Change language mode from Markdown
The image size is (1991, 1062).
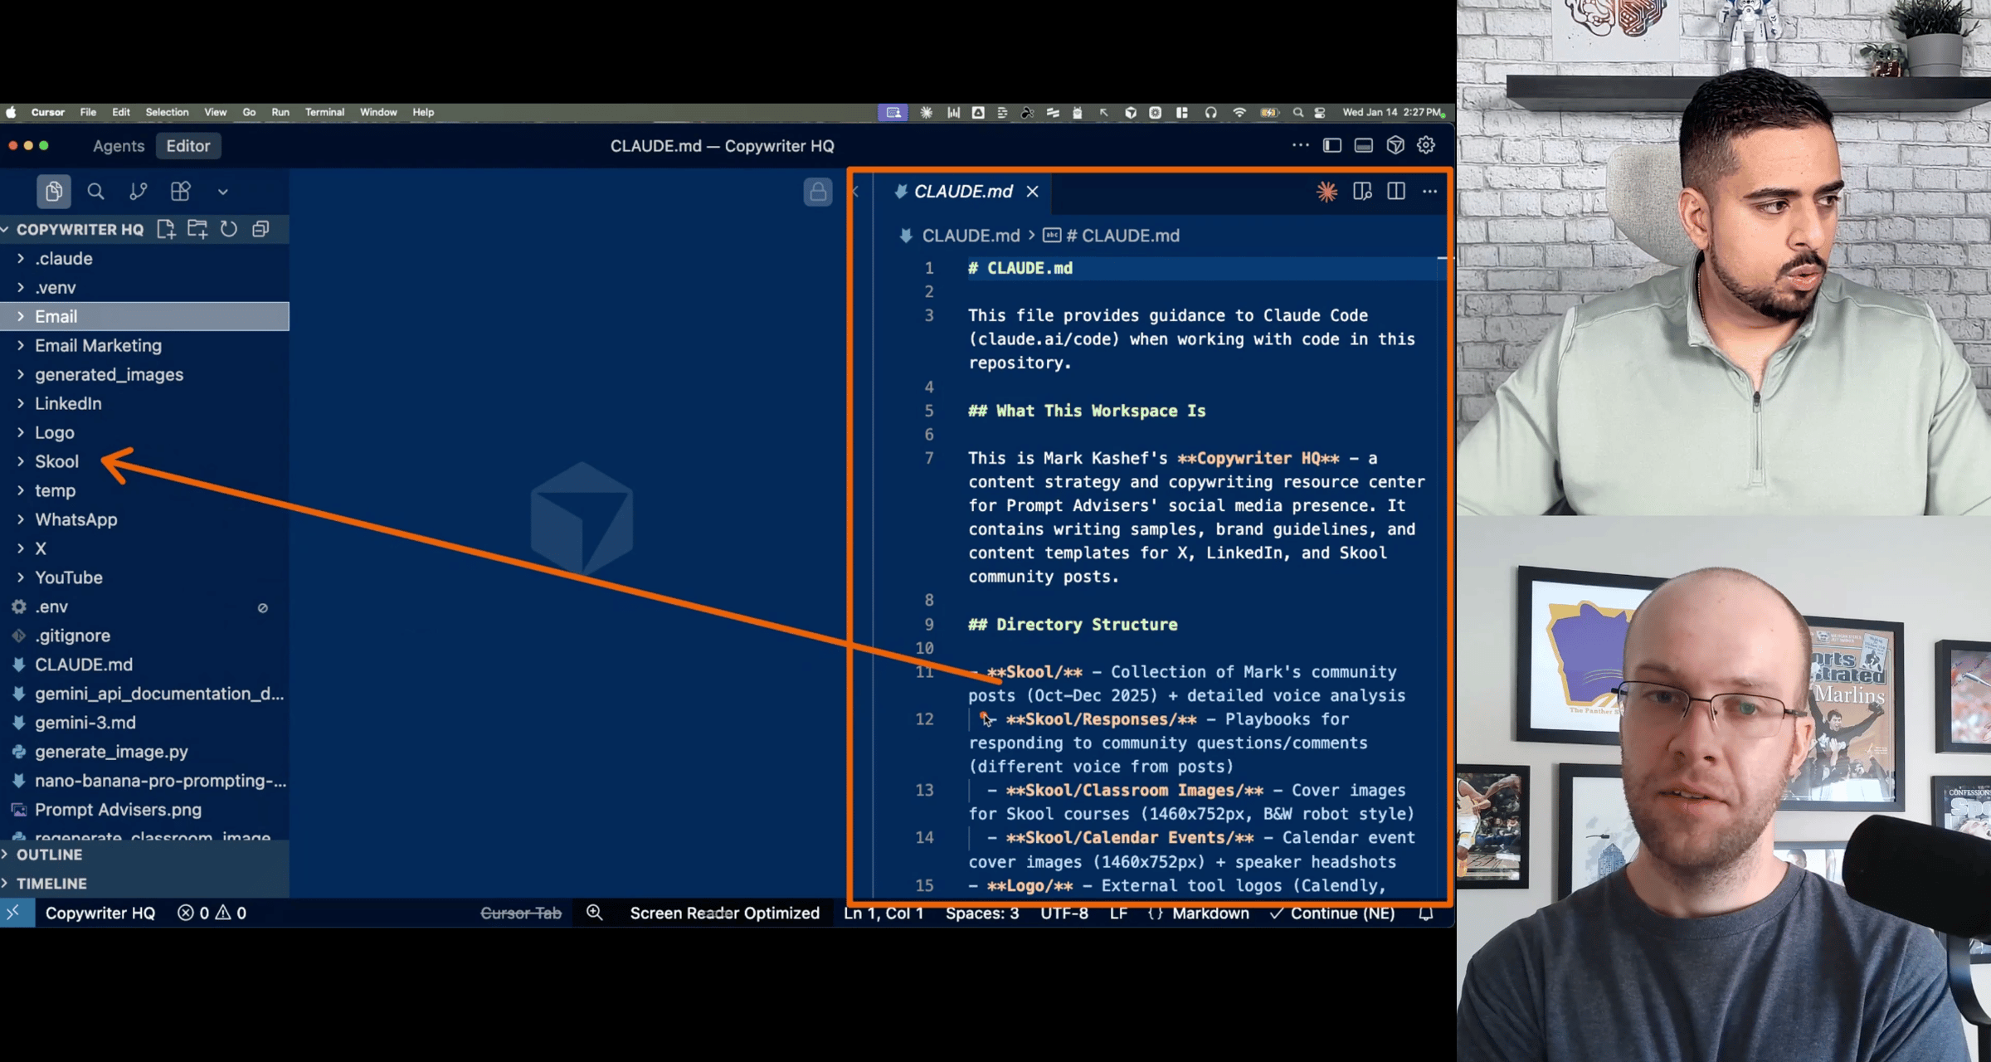[x=1210, y=913]
